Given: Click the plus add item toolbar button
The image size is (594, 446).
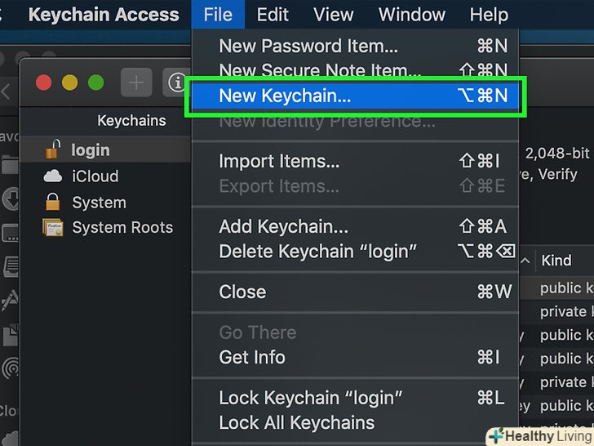Looking at the screenshot, I should (x=136, y=82).
